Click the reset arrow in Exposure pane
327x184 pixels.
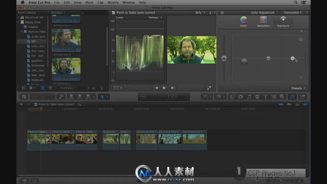pos(301,31)
